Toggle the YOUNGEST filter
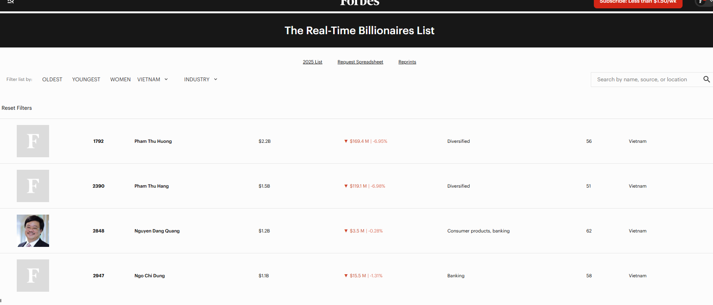713x305 pixels. pos(86,79)
